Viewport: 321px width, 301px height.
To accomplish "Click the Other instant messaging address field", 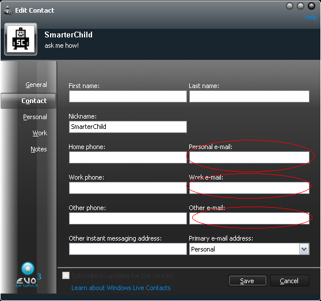I will point(128,249).
